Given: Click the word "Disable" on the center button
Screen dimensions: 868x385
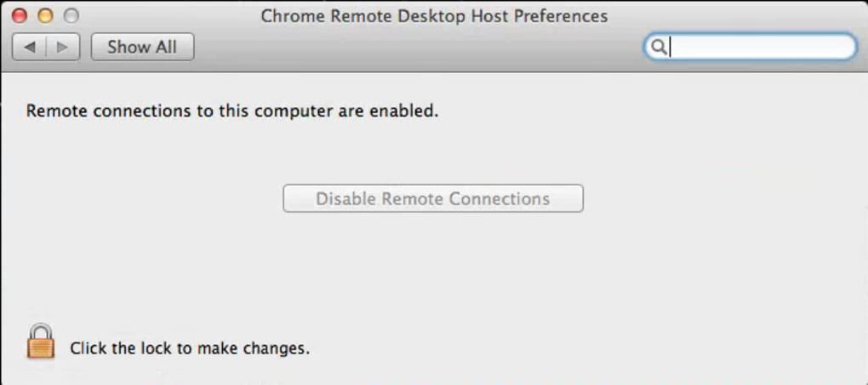Looking at the screenshot, I should click(346, 199).
